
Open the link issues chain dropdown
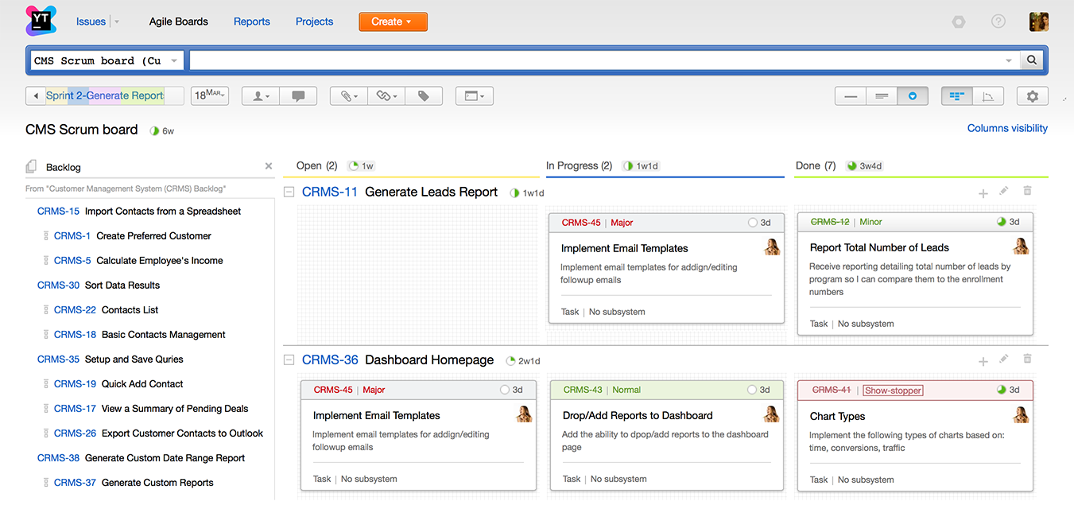coord(386,95)
